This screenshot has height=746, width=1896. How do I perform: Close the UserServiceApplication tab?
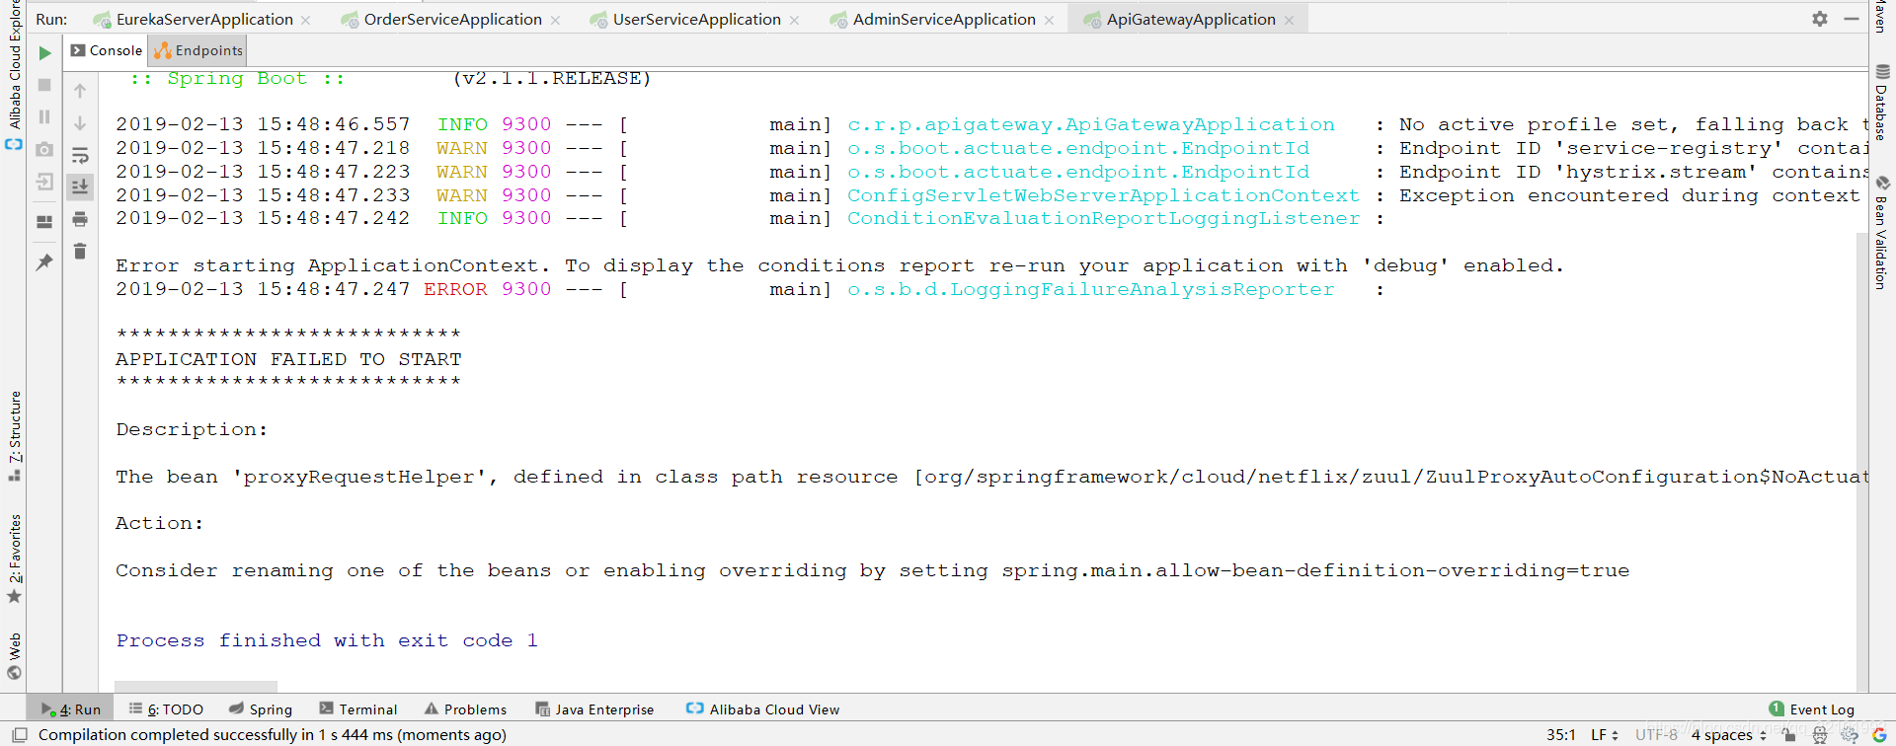pyautogui.click(x=795, y=21)
